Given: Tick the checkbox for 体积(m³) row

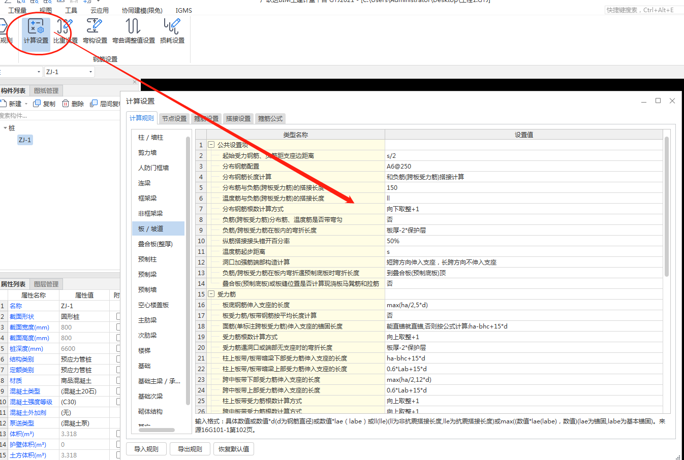Looking at the screenshot, I should pyautogui.click(x=118, y=434).
